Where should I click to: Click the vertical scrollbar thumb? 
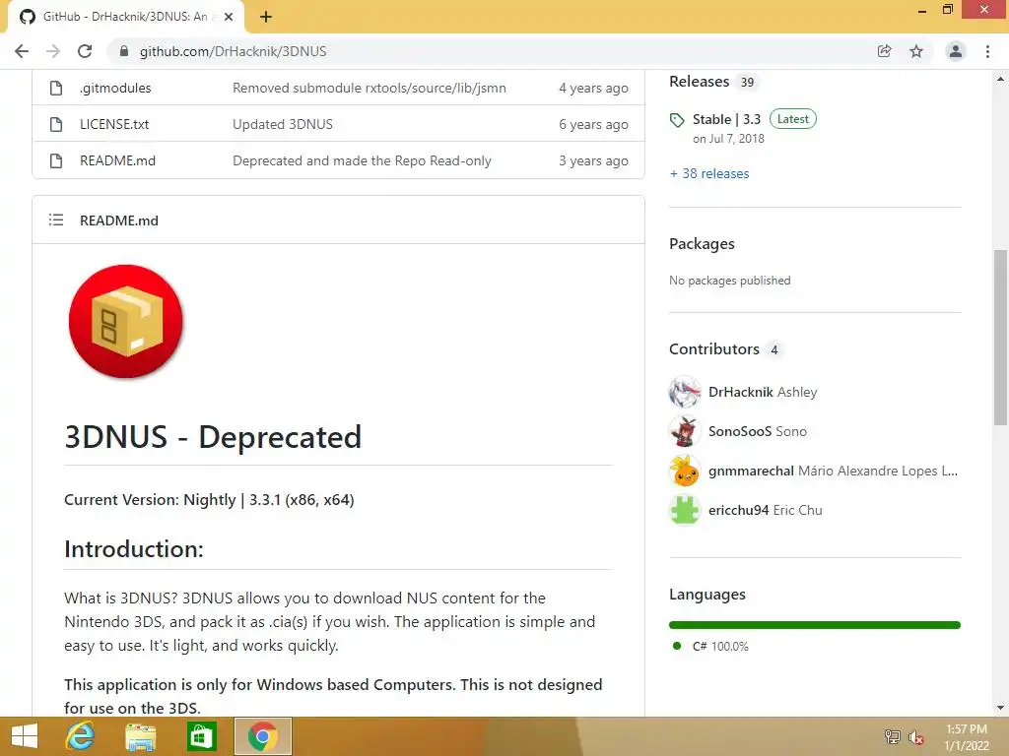pyautogui.click(x=1000, y=338)
